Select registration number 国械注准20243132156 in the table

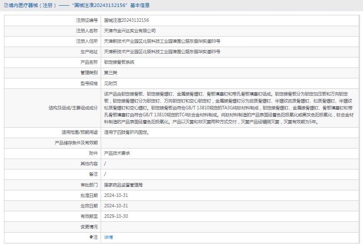coord(126,20)
